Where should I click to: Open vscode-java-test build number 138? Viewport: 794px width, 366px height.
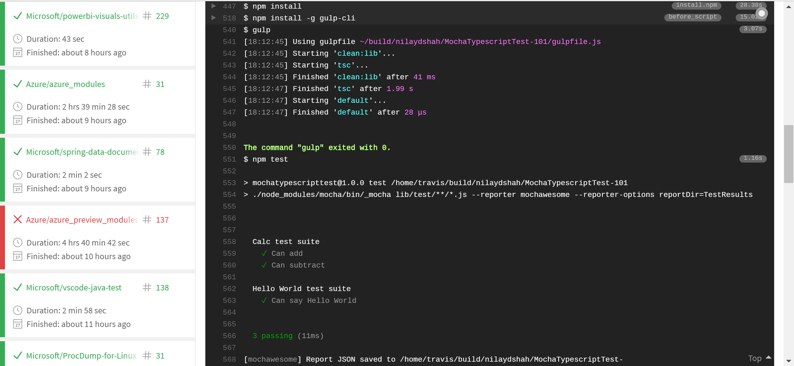[162, 288]
